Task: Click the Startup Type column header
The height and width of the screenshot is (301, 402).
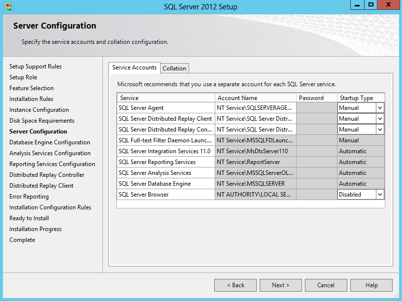Action: point(361,98)
